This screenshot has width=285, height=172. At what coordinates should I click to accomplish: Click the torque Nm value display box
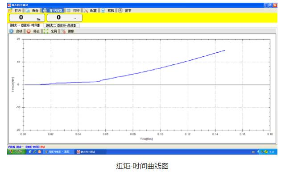point(27,18)
